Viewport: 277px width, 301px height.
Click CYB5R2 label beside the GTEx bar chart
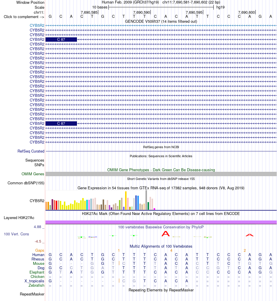pyautogui.click(x=37, y=201)
